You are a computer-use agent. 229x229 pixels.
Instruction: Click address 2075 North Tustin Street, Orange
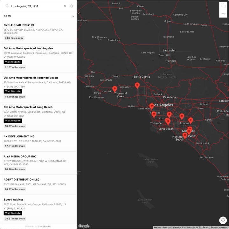tap(35, 204)
